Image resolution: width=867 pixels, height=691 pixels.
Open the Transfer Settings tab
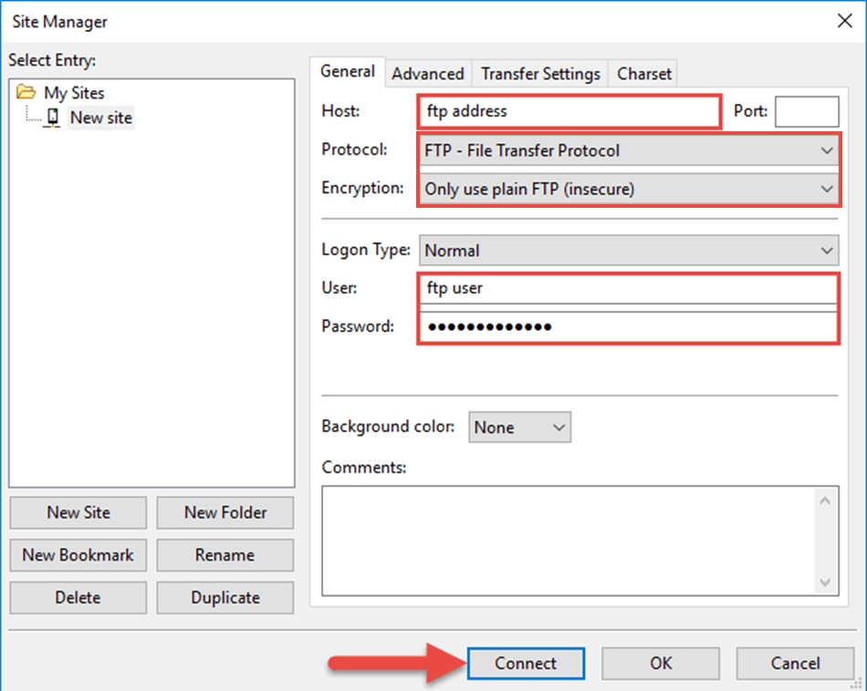pos(541,74)
